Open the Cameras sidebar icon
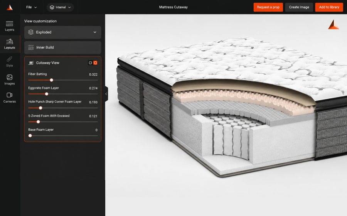Image resolution: width=347 pixels, height=216 pixels. point(10,95)
